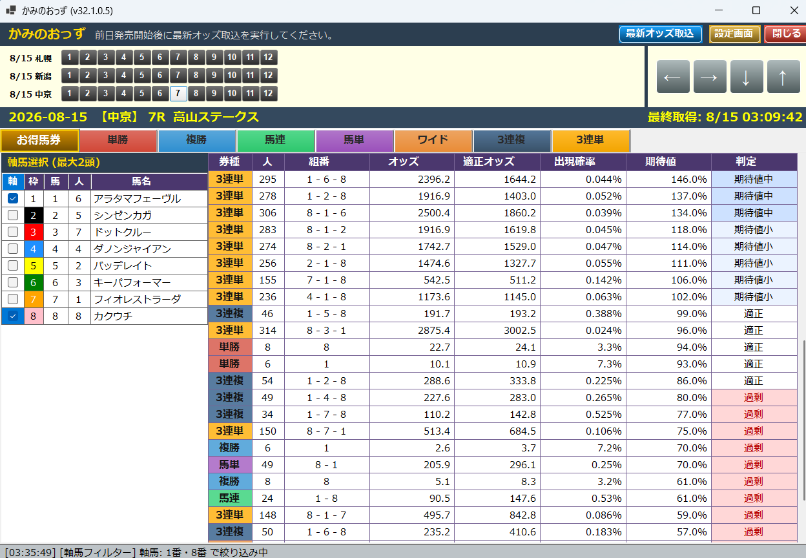Sort by the 期待値 column header
The image size is (806, 558).
tap(668, 162)
